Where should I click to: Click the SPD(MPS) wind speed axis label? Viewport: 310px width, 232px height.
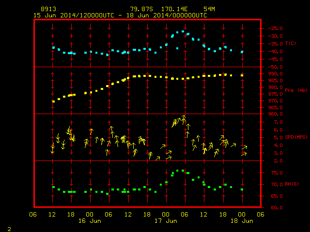[296, 137]
